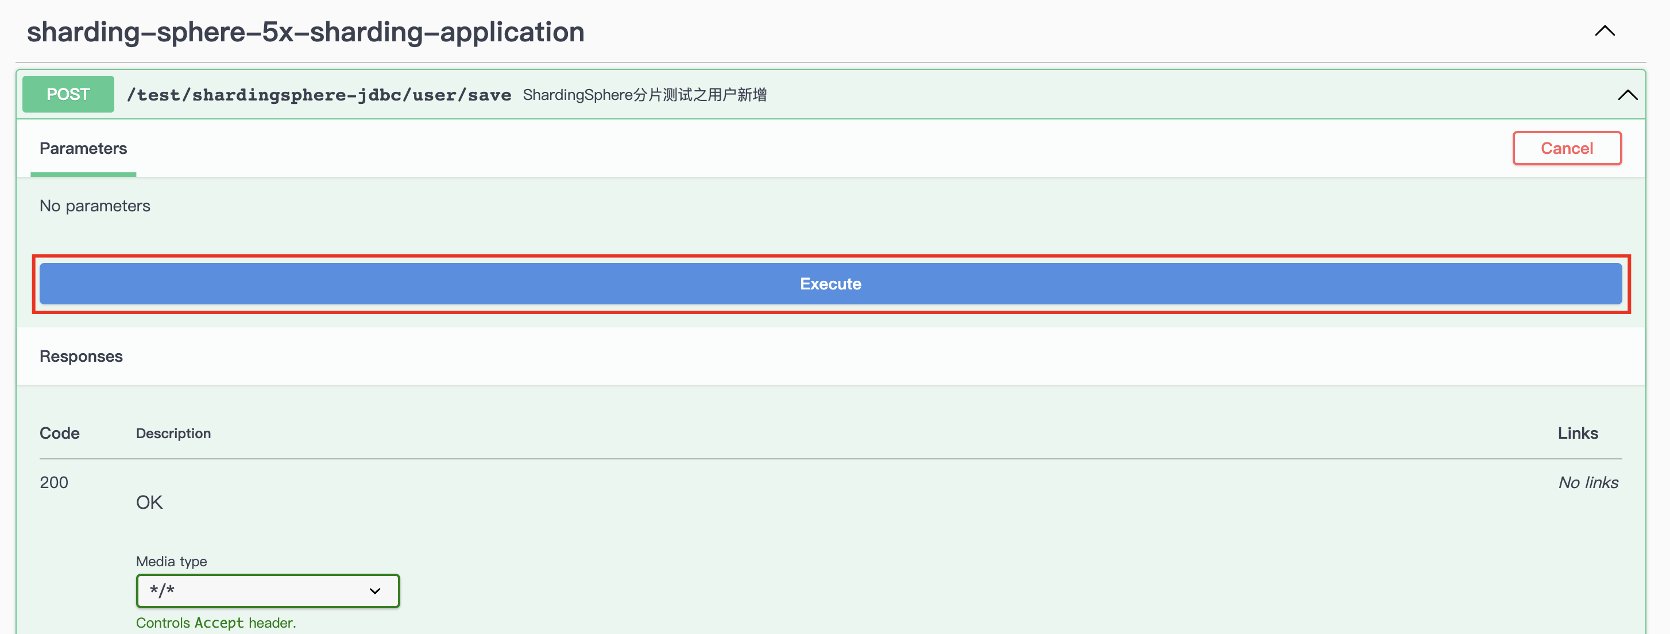This screenshot has height=634, width=1670.
Task: Click the Media type dropdown arrow
Action: pyautogui.click(x=374, y=590)
